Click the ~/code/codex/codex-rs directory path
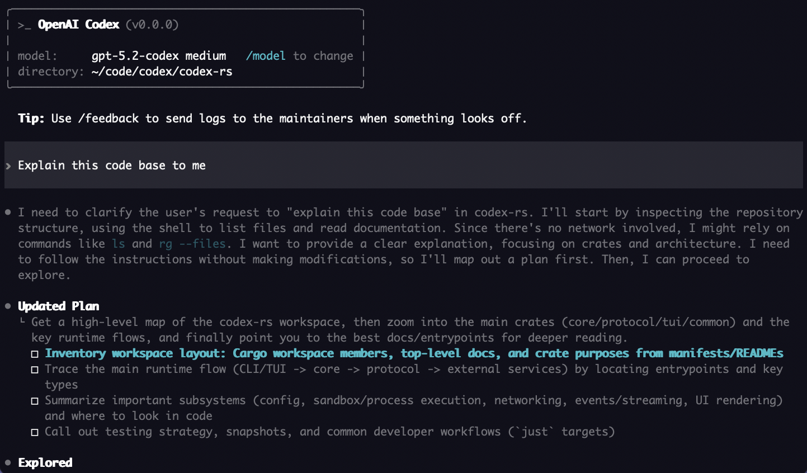Viewport: 807px width, 473px height. coord(162,72)
